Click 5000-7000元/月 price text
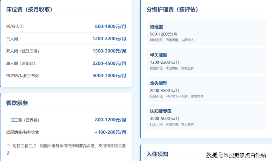Image resolution: width=272 pixels, height=161 pixels. click(109, 76)
